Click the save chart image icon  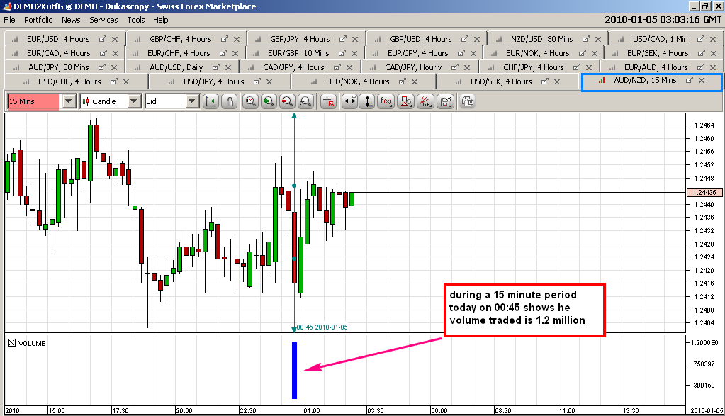(x=445, y=101)
